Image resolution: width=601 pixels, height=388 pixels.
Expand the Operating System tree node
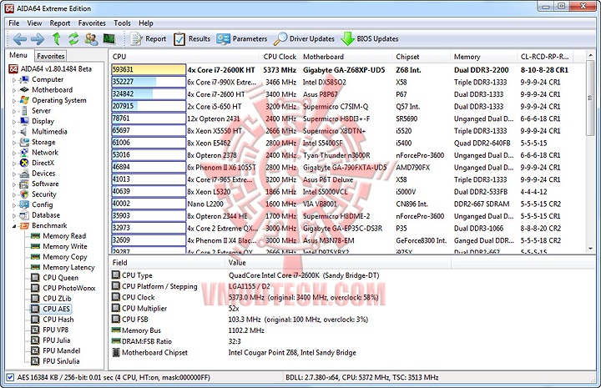[x=14, y=101]
